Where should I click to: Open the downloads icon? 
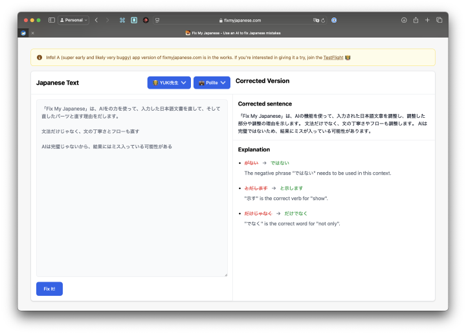(404, 20)
